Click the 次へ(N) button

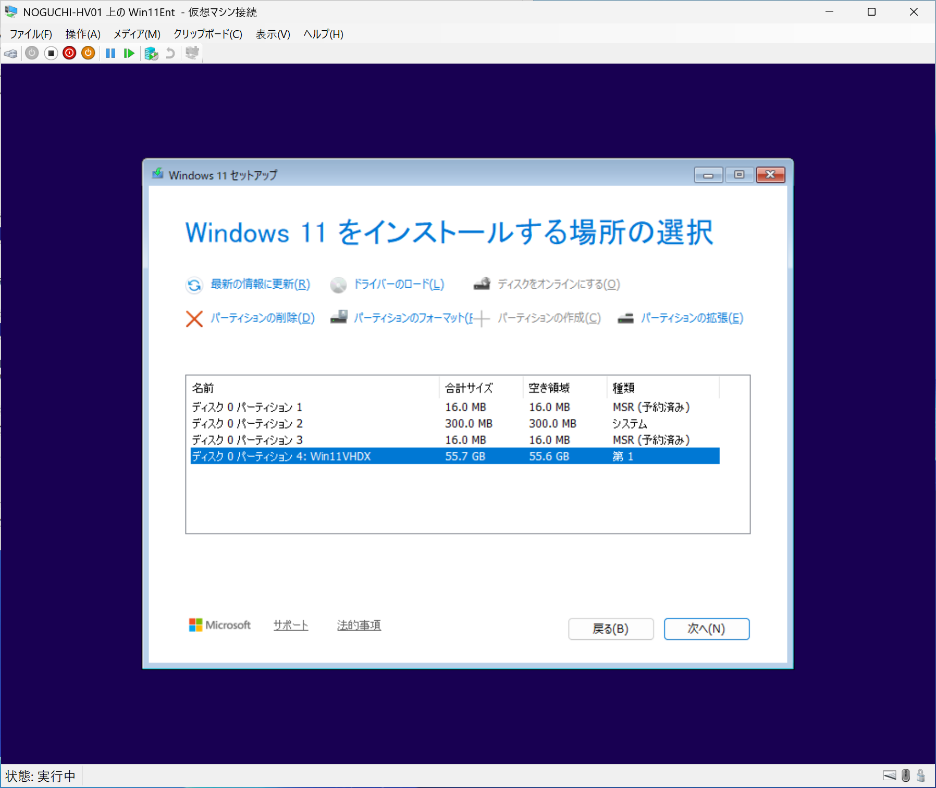(x=707, y=629)
